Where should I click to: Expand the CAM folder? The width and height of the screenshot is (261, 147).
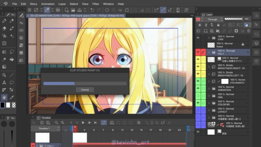(209, 38)
